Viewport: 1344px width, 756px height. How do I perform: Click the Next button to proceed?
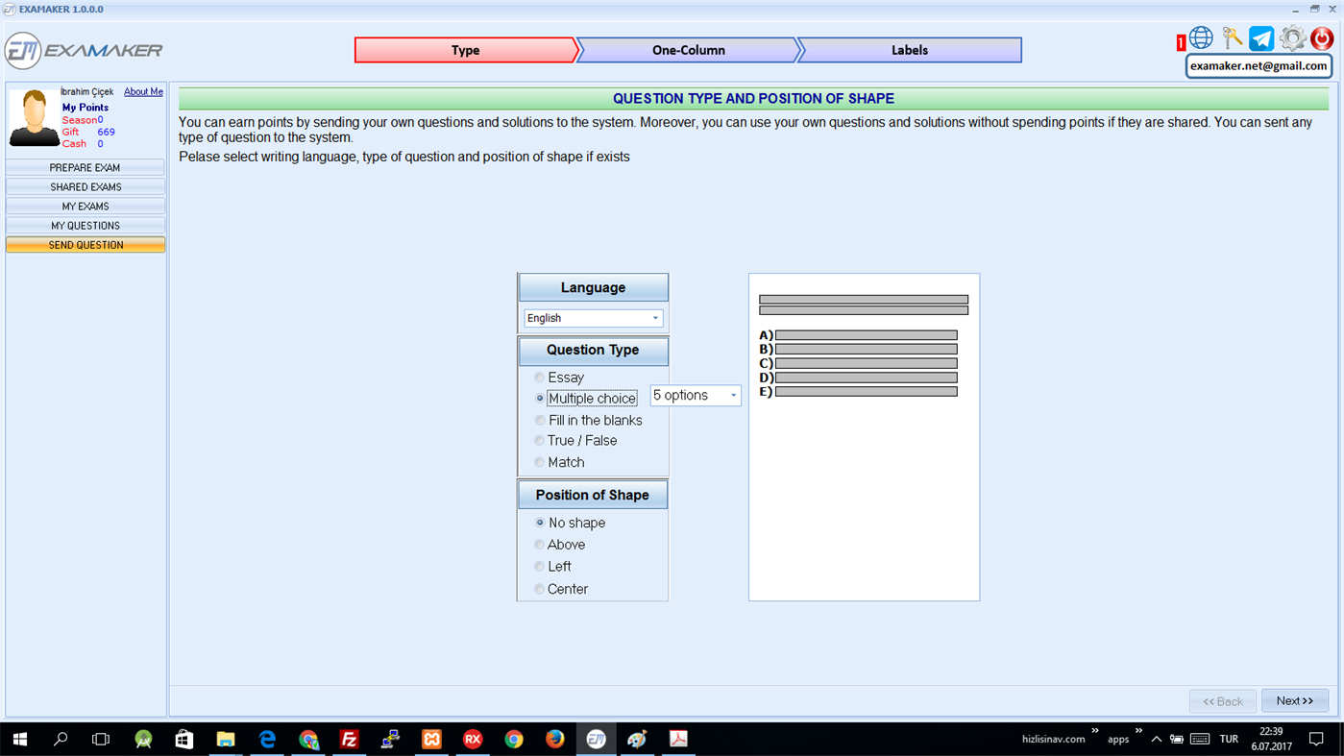tap(1294, 700)
